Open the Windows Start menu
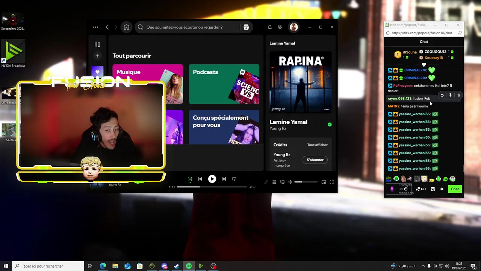Screen dimensions: 481x271 pos(6,266)
